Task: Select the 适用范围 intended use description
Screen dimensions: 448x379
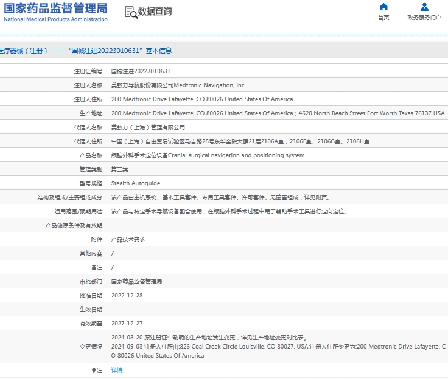Action: (x=229, y=211)
